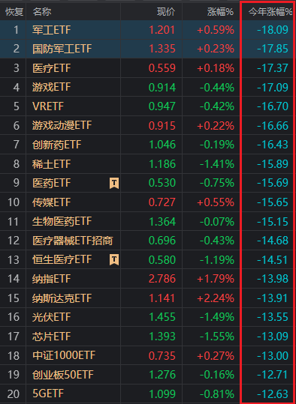
Task: Open the VRETF entry
Action: tap(148, 106)
